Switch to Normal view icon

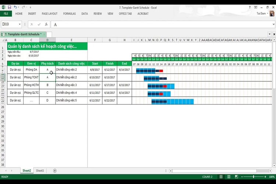(221, 177)
